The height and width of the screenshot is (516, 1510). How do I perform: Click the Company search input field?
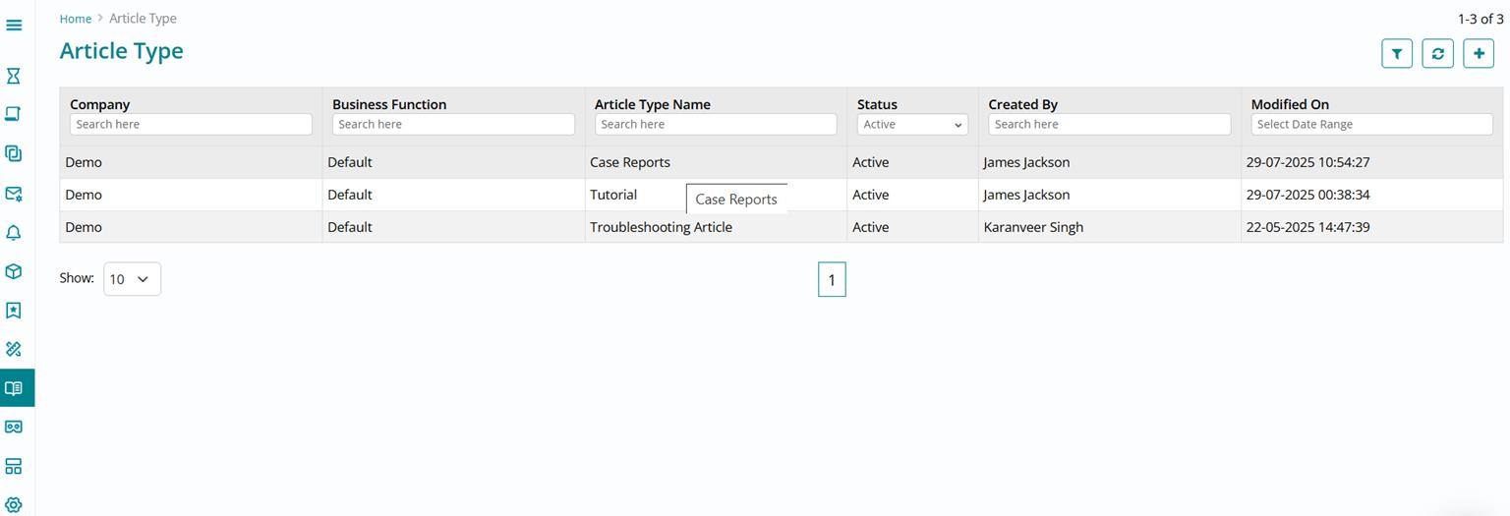pyautogui.click(x=190, y=125)
